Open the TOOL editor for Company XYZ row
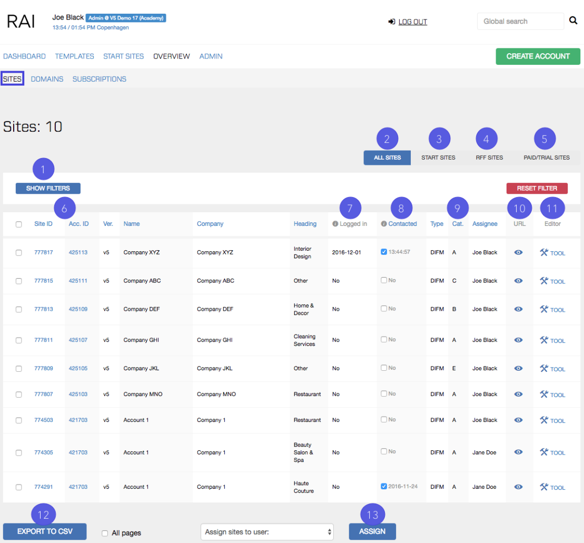This screenshot has width=584, height=543. 552,253
